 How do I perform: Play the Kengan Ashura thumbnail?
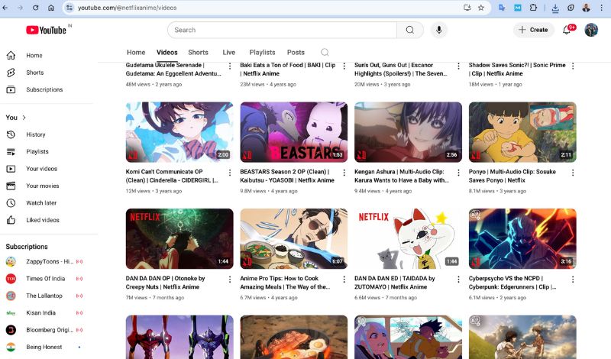click(x=408, y=132)
